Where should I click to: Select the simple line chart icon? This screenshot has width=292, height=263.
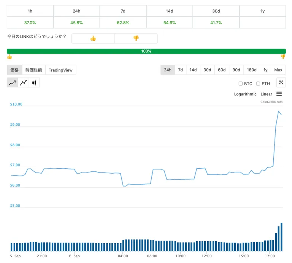13,82
